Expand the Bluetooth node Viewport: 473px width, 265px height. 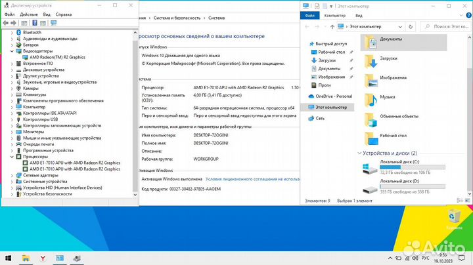[12, 33]
